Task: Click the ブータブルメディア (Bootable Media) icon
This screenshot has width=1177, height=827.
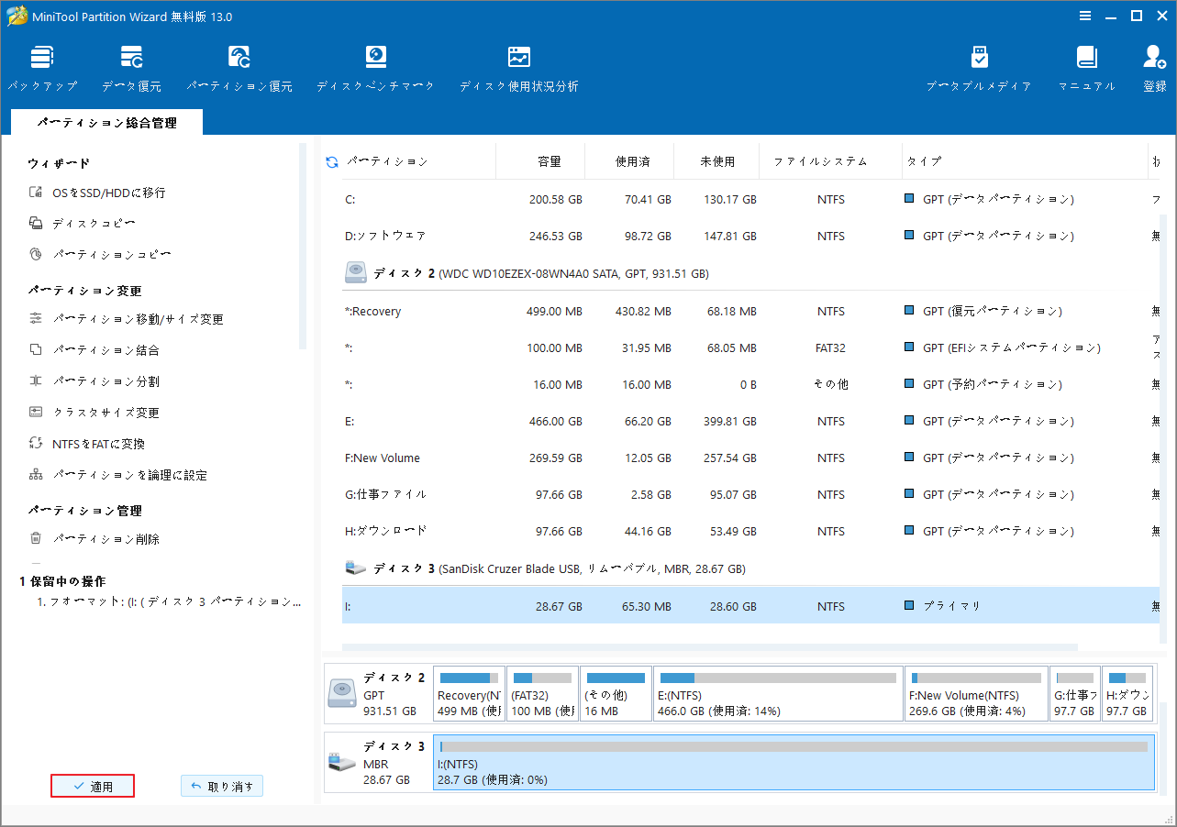Action: click(x=978, y=66)
